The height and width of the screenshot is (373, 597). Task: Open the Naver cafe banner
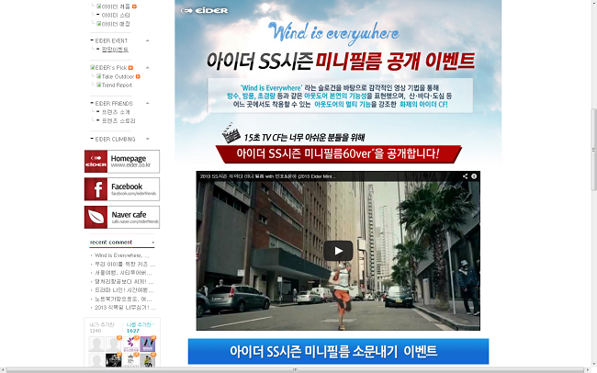(122, 217)
